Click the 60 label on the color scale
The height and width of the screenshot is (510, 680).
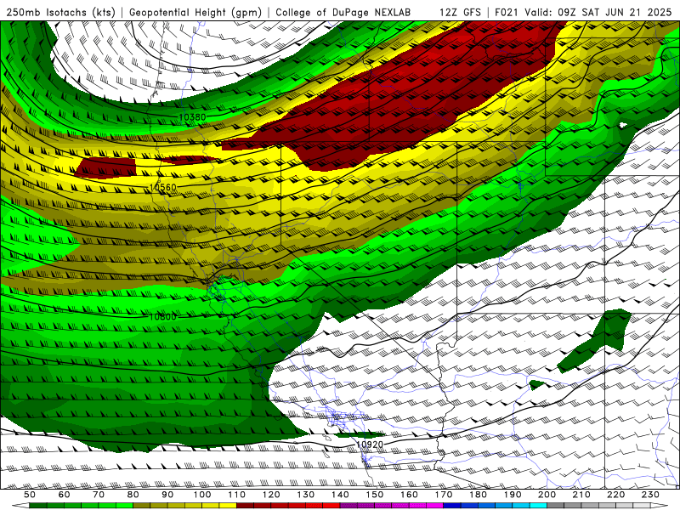tap(65, 495)
